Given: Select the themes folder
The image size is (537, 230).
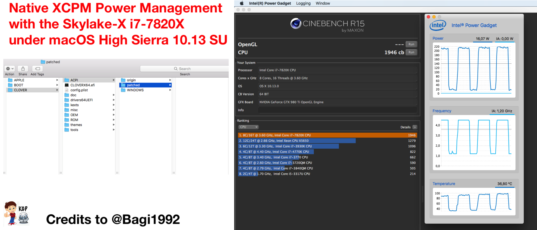Looking at the screenshot, I should click(89, 125).
